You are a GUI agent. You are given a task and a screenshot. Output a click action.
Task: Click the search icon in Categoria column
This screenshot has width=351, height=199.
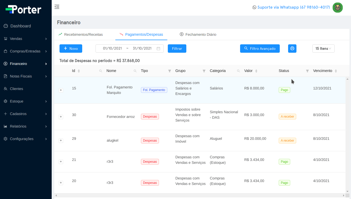pyautogui.click(x=238, y=71)
